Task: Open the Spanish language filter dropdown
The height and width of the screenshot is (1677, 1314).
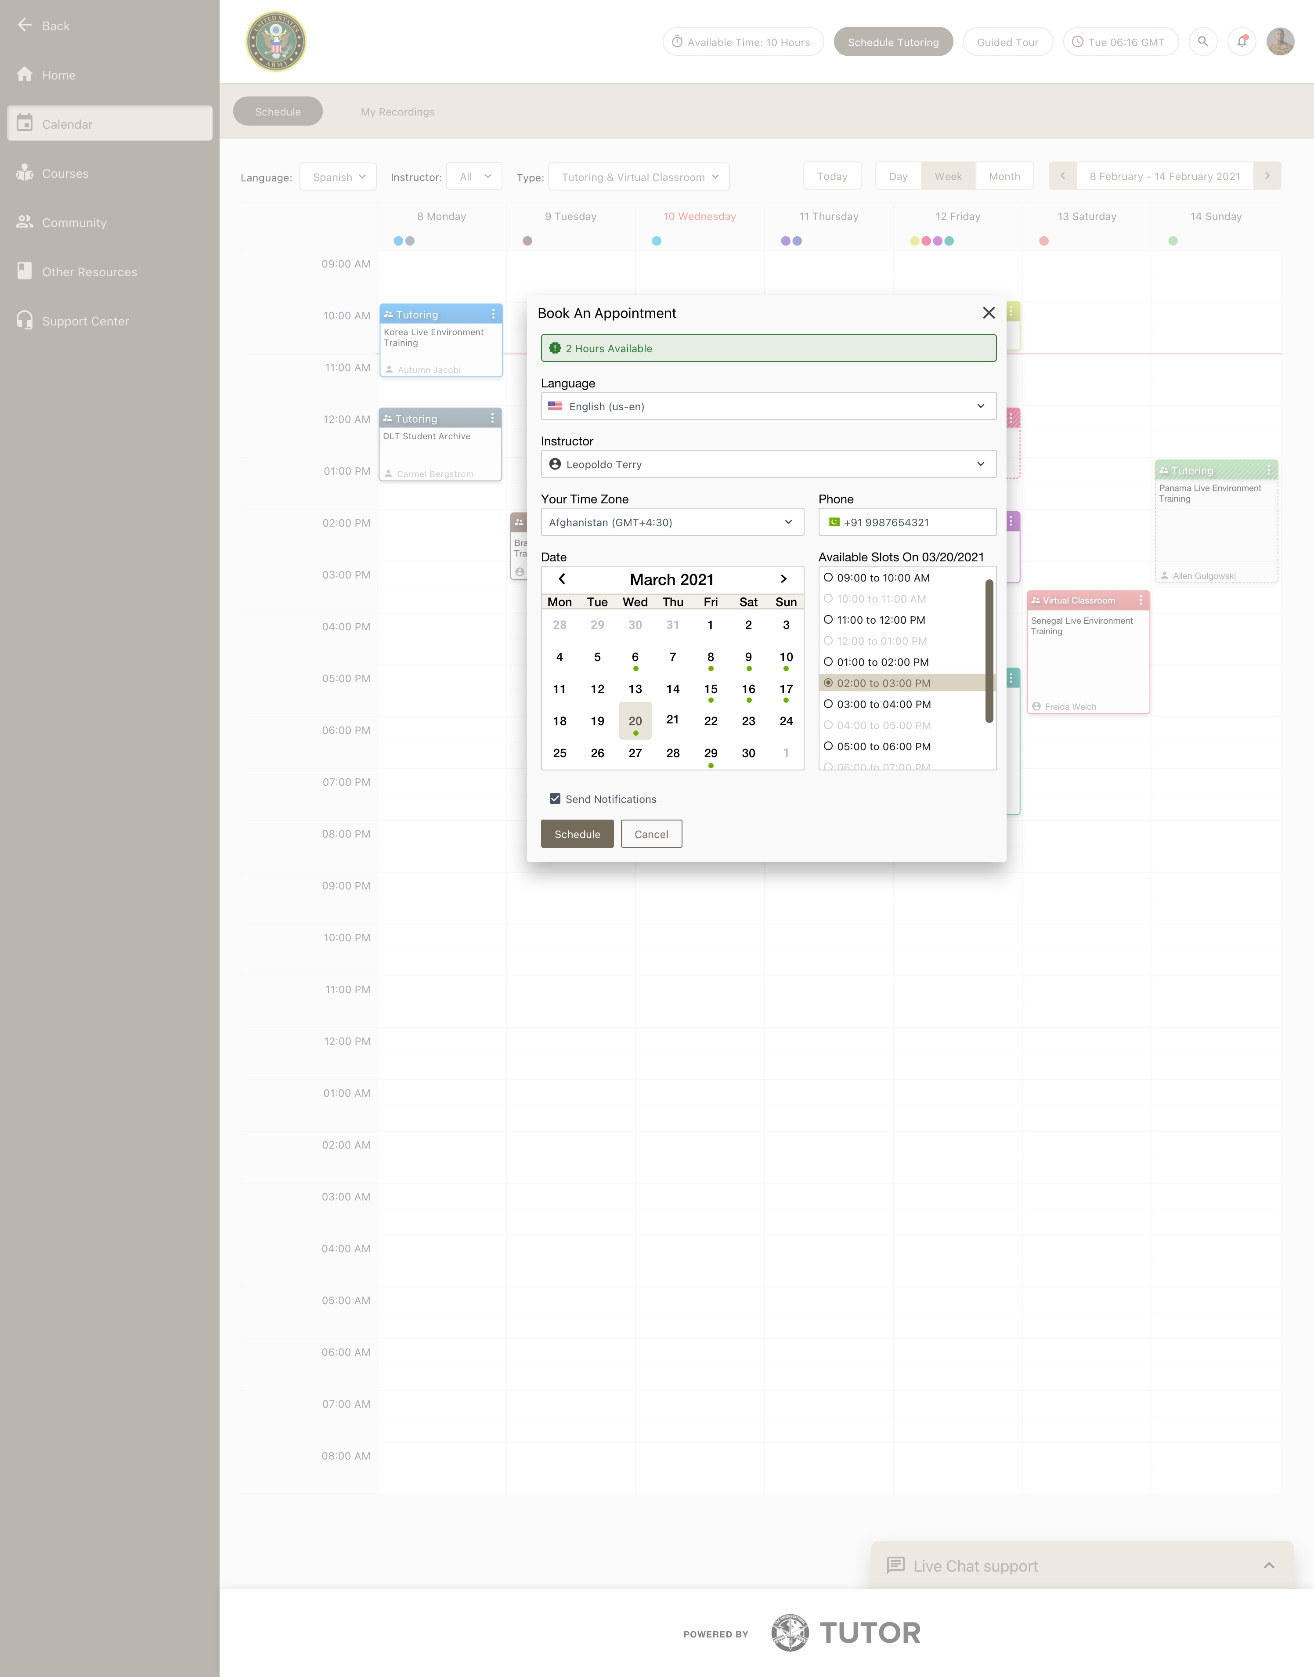Action: [338, 177]
